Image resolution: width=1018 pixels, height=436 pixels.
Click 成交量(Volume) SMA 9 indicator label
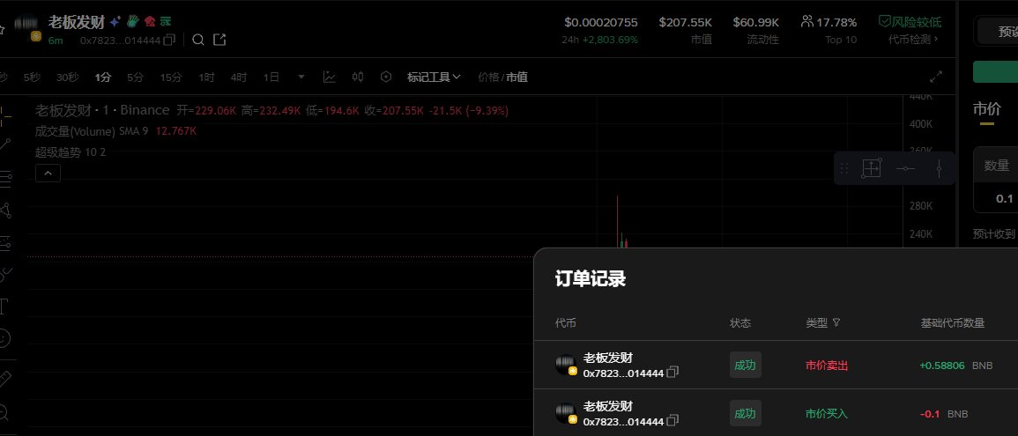[92, 131]
